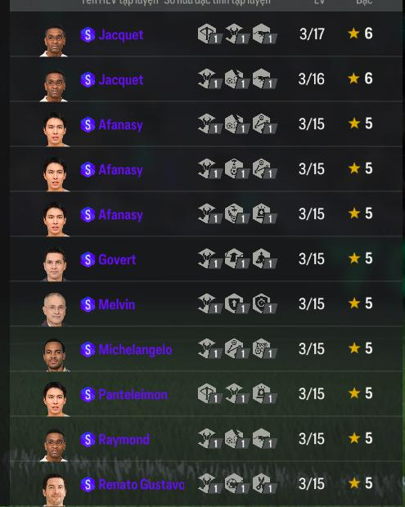Click Raymond's face portrait
Screen dimensions: 405x507
(54, 445)
